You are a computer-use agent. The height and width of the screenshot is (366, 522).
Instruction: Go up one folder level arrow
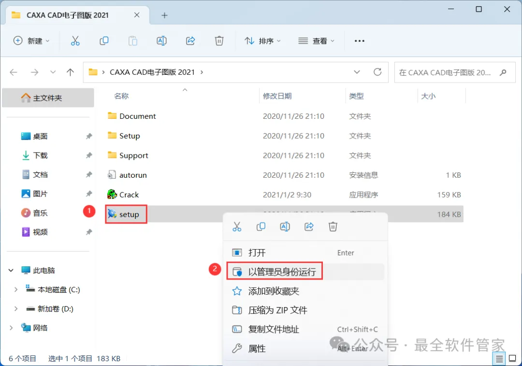(70, 72)
